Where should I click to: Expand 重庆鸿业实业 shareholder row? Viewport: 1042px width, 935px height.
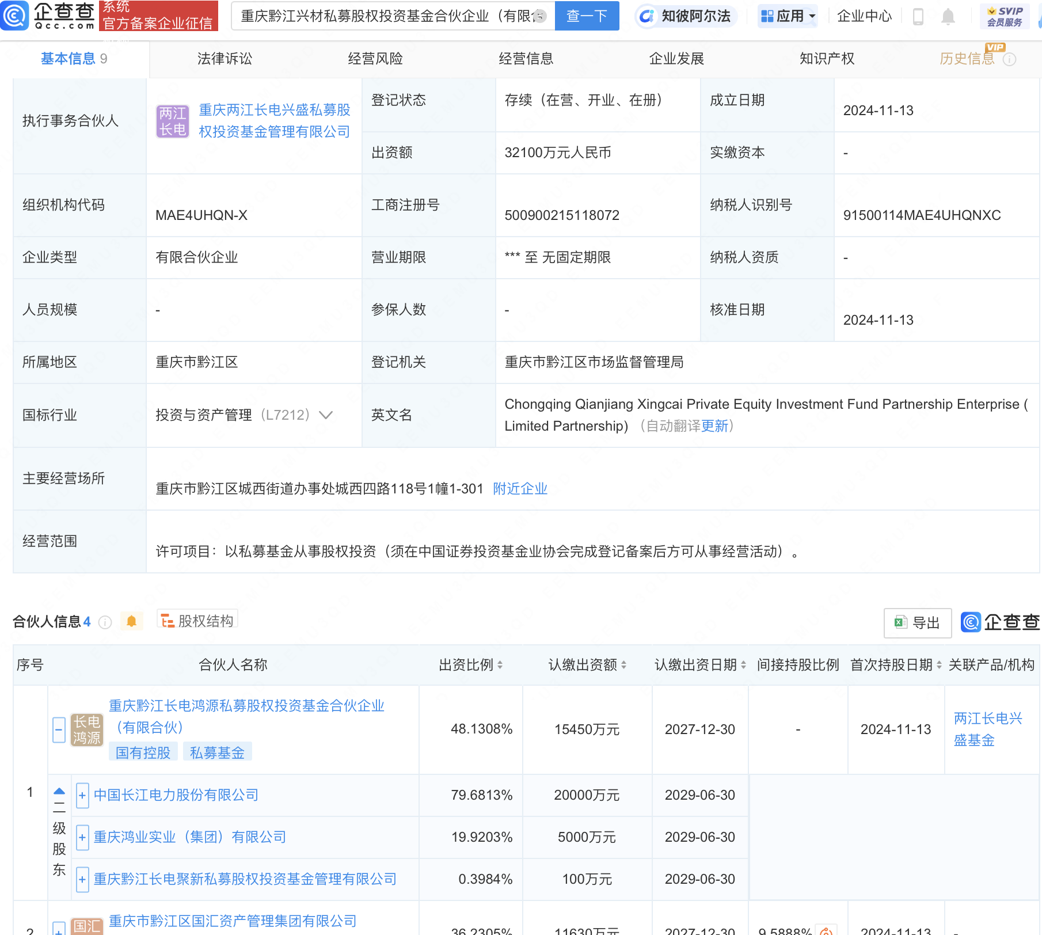click(82, 838)
